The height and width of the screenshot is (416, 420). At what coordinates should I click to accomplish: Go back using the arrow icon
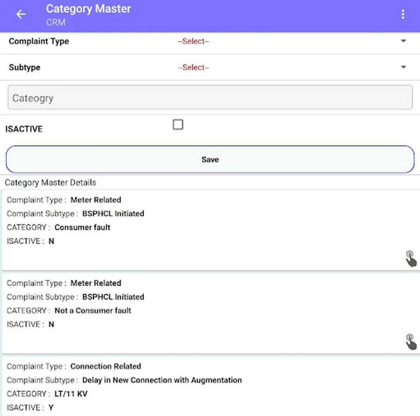click(x=21, y=14)
